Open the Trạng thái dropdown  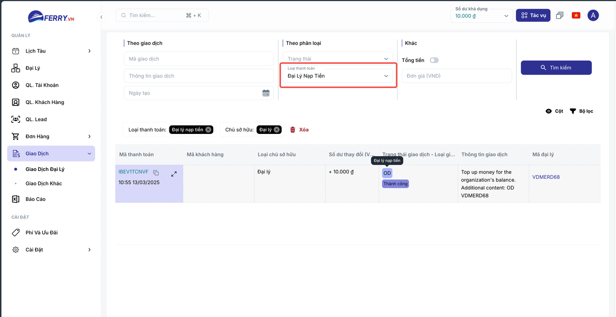coord(337,59)
